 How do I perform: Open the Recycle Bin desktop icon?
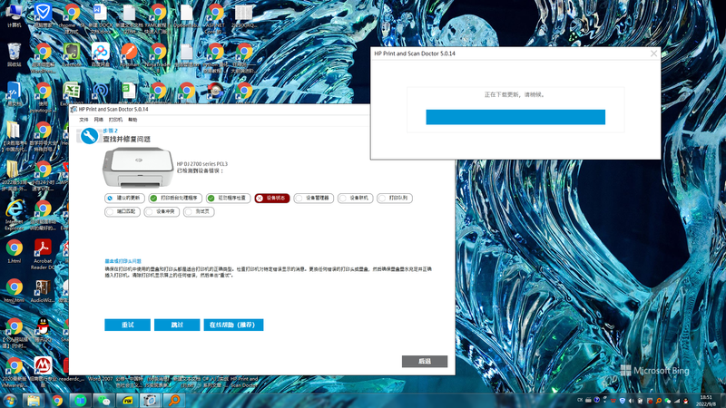[15, 54]
